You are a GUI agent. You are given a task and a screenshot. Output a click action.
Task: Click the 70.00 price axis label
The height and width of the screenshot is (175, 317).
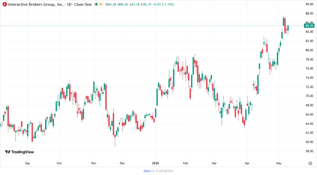click(x=309, y=96)
